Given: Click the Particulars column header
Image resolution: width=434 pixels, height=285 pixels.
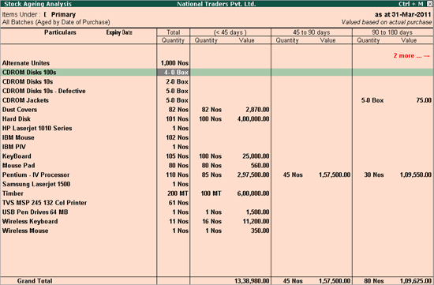Looking at the screenshot, I should click(60, 32).
